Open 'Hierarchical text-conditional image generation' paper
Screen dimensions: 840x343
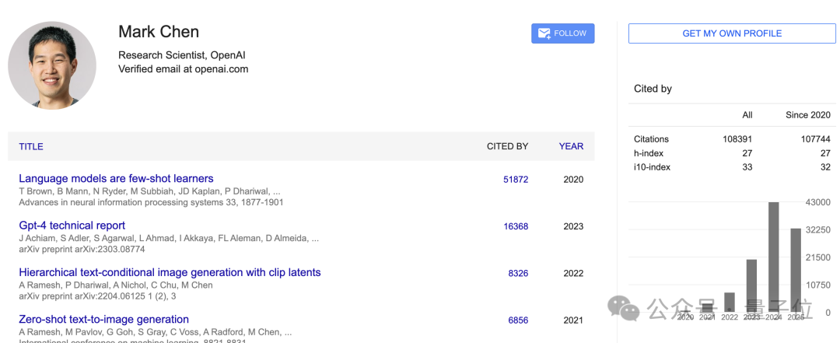coord(170,272)
